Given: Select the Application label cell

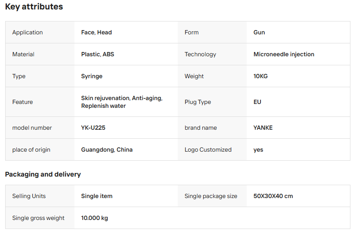Looking at the screenshot, I should [28, 33].
